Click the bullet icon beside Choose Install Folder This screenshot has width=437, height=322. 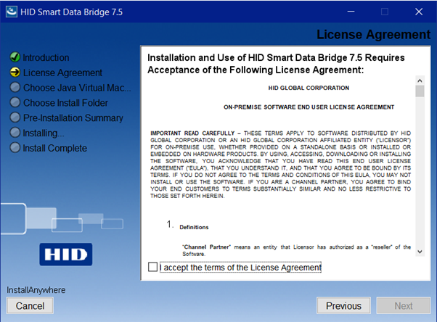(x=15, y=103)
